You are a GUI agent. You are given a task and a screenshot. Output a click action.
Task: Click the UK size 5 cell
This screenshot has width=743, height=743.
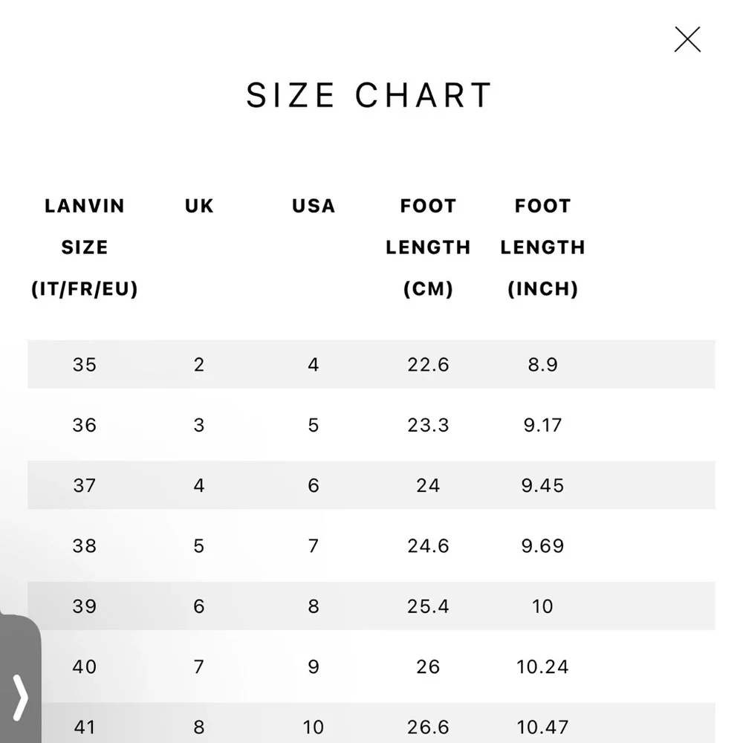coord(199,546)
